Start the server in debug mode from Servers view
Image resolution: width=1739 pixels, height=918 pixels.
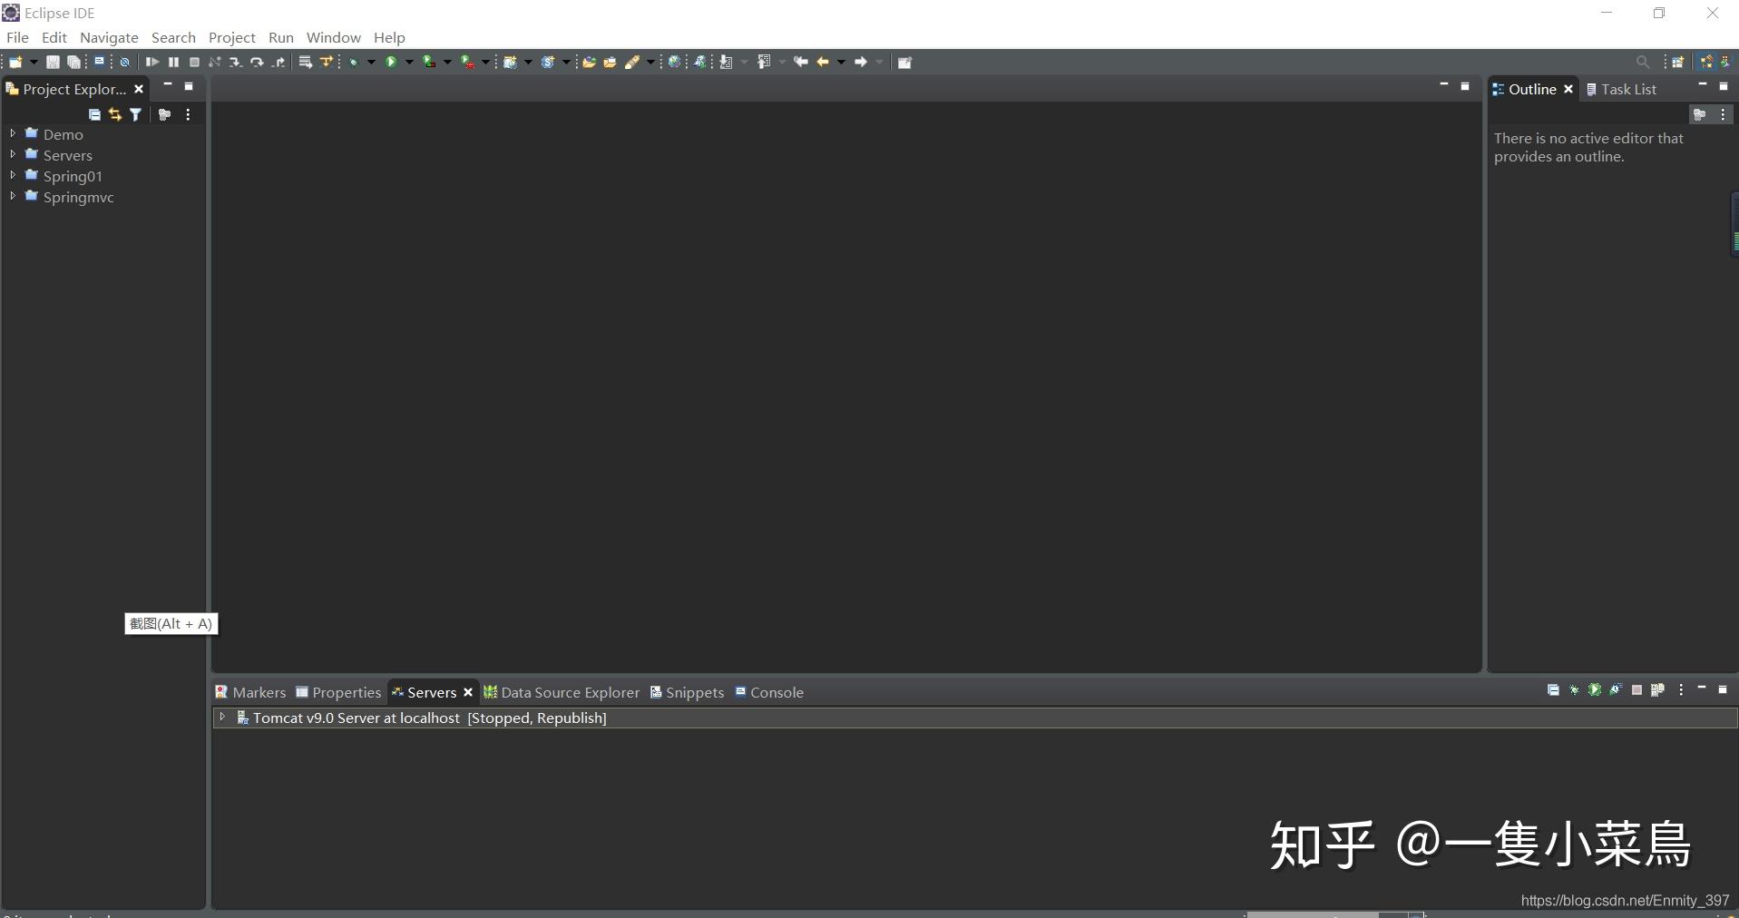coord(1574,690)
